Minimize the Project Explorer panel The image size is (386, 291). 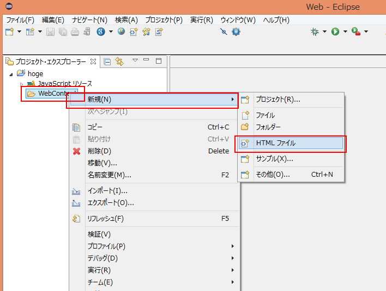coord(146,59)
